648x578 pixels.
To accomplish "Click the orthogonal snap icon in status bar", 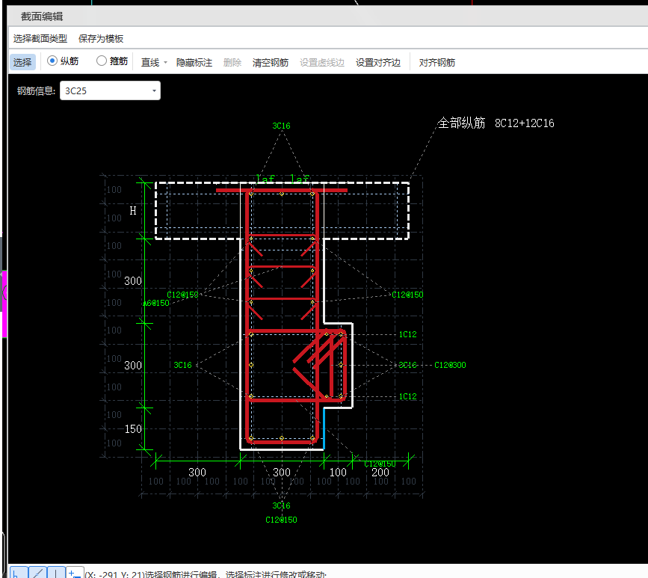I will point(18,573).
